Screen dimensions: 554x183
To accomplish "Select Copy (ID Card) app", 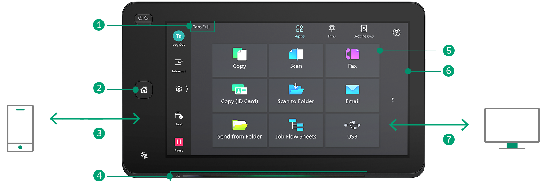I will coord(239,95).
